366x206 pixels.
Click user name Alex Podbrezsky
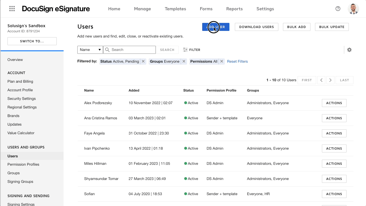pyautogui.click(x=98, y=103)
